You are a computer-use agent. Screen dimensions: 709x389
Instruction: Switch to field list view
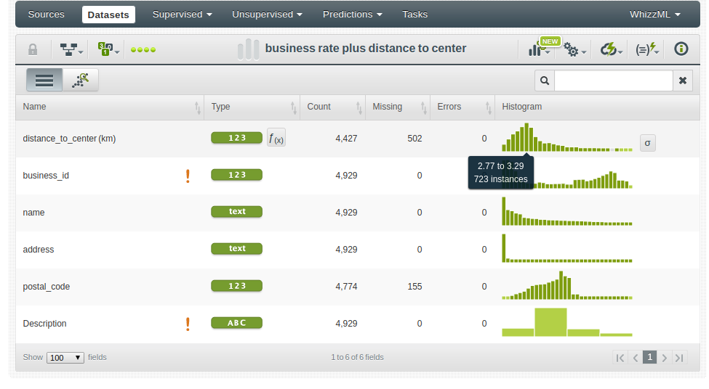coord(44,81)
